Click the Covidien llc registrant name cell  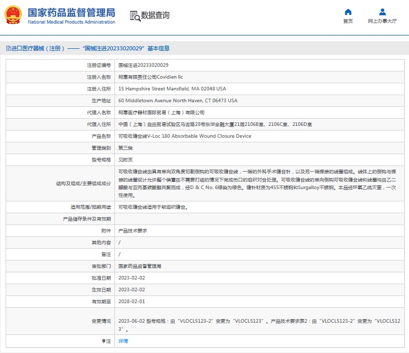click(x=150, y=77)
